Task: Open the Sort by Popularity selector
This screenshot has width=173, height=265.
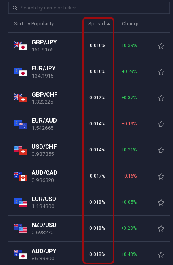Action: point(34,24)
